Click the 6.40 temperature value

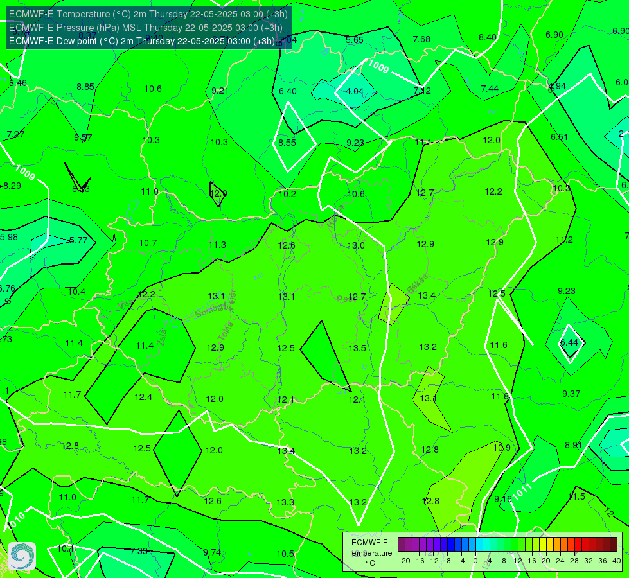pos(288,91)
